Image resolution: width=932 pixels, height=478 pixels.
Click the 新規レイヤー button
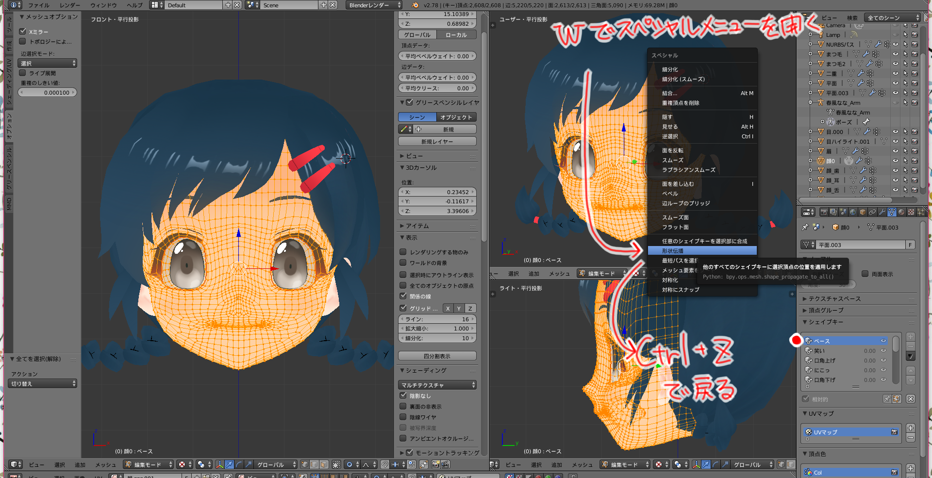[x=437, y=141]
